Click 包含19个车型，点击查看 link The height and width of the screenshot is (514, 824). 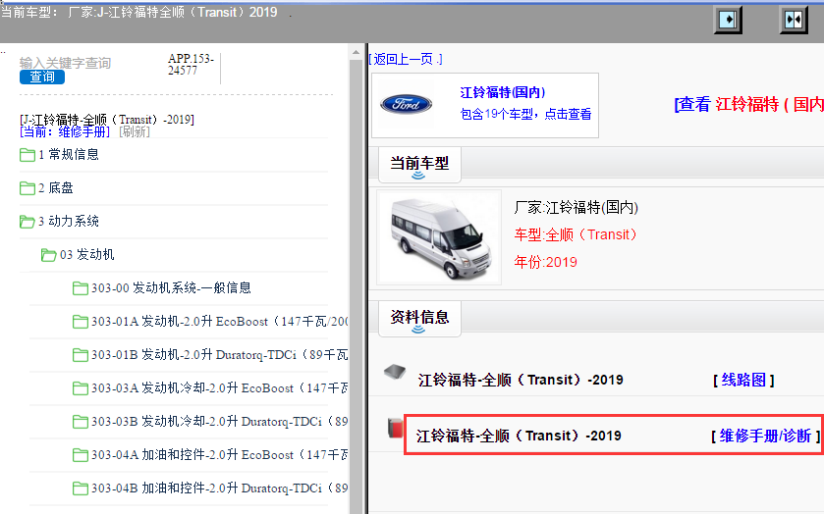click(525, 114)
